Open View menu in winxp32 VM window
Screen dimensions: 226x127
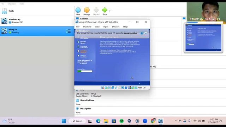[97, 27]
